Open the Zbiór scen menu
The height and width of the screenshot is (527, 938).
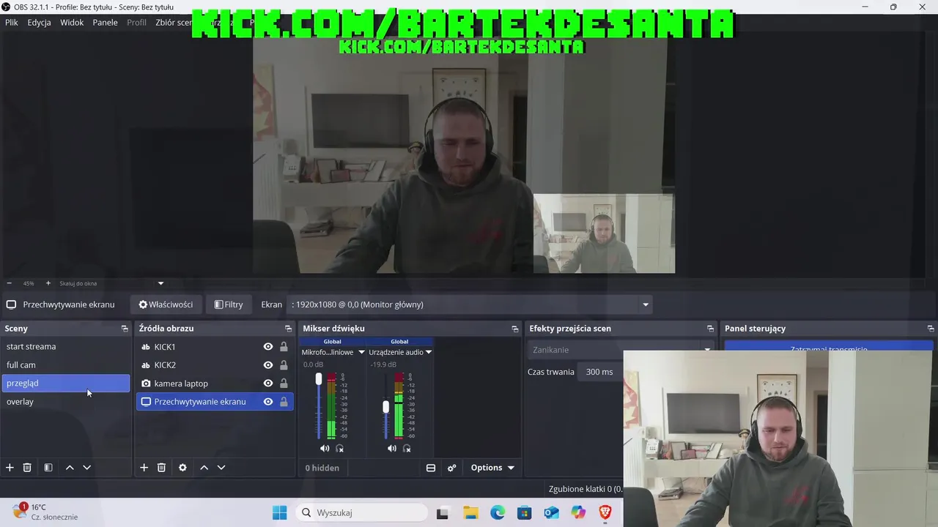(x=173, y=23)
